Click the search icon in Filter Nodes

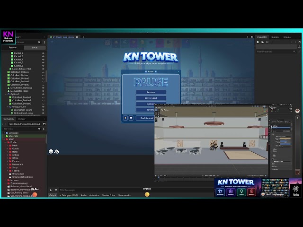39,42
